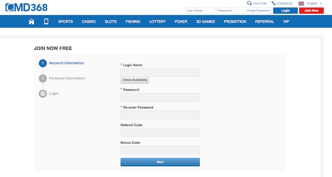
Task: Click the Next button
Action: click(160, 162)
